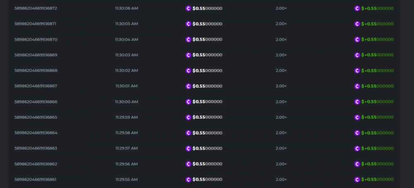Open bet ID 58986204669936872
414x188 pixels.
point(36,8)
